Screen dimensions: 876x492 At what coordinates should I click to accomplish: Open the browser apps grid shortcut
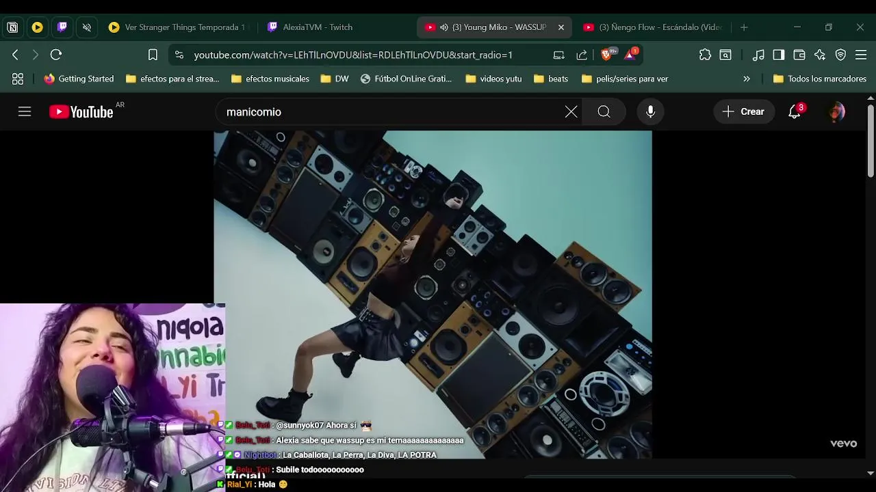18,79
